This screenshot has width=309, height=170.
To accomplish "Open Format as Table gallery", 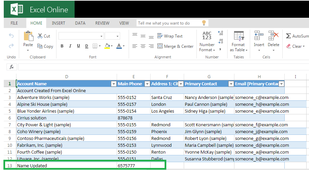I will (239, 41).
